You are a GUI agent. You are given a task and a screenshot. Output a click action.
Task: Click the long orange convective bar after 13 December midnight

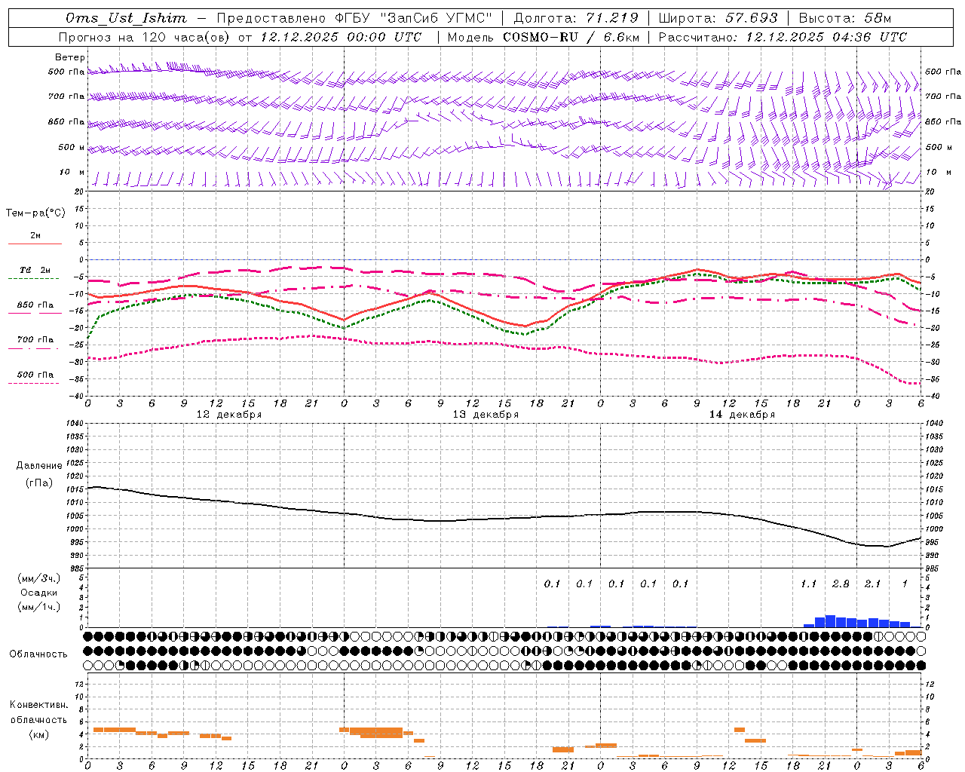click(x=376, y=733)
